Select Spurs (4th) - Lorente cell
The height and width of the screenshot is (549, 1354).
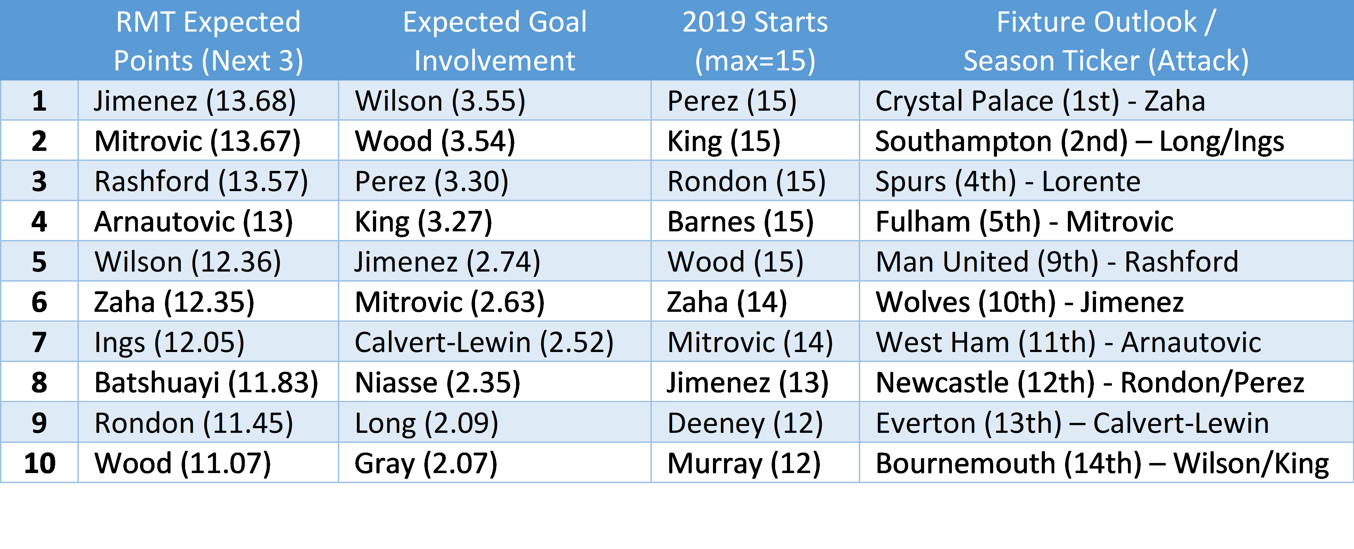click(x=1008, y=182)
